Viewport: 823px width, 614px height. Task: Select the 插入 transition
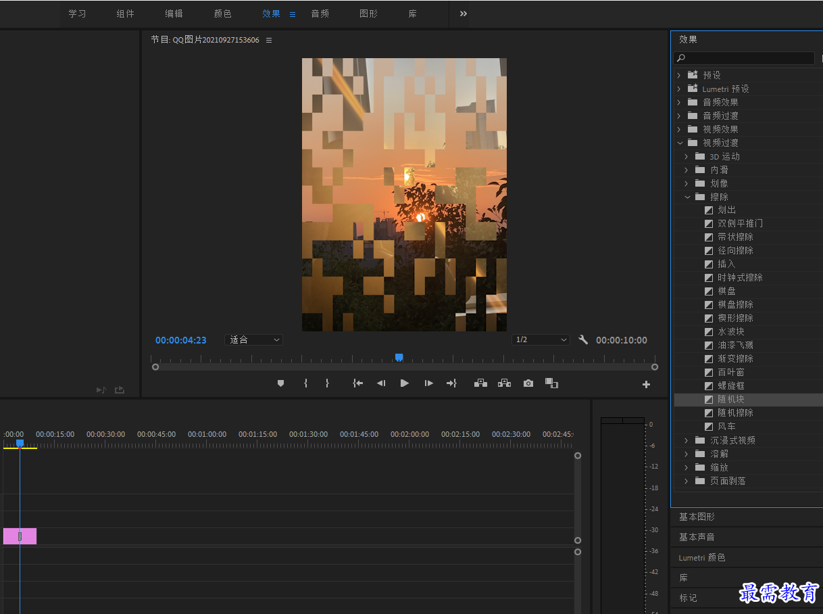[x=726, y=264]
